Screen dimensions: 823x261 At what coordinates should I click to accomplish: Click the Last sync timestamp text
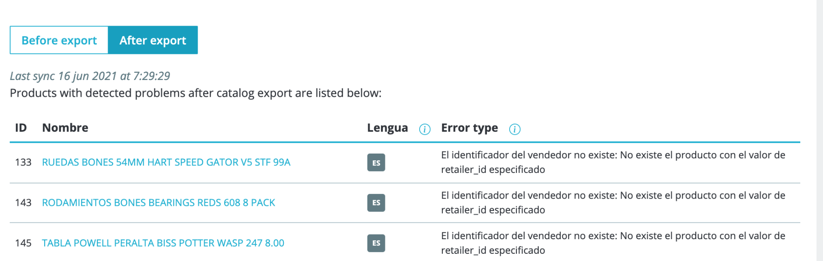pos(90,76)
